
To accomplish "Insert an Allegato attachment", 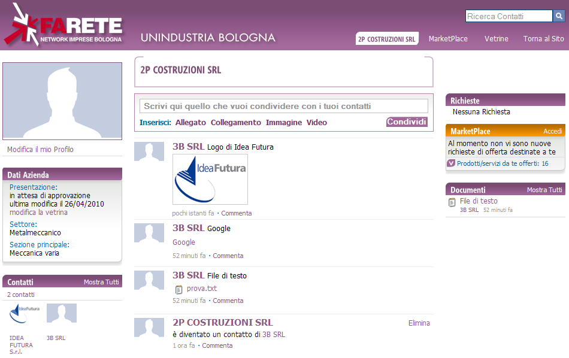I will point(190,123).
